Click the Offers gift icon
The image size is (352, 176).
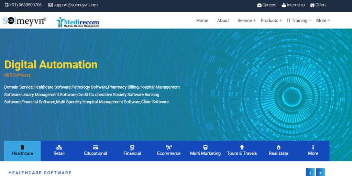312,5
